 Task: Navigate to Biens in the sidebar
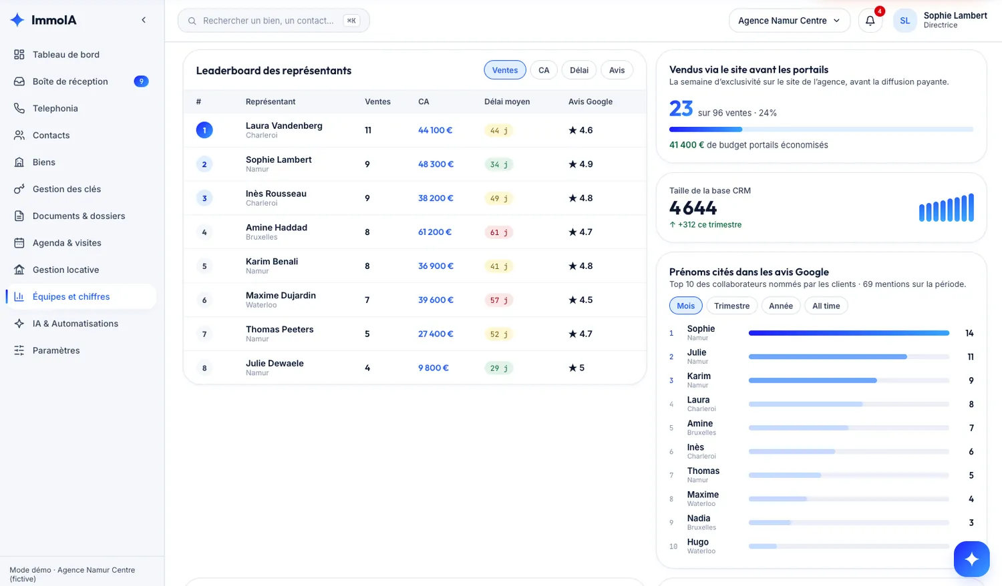click(81, 162)
